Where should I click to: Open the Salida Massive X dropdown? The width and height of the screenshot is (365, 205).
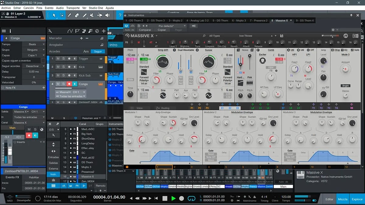[22, 112]
